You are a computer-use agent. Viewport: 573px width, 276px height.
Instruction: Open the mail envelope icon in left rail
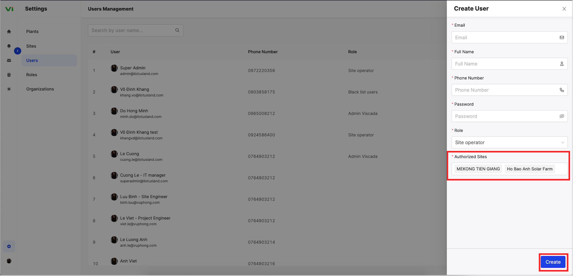click(x=9, y=61)
